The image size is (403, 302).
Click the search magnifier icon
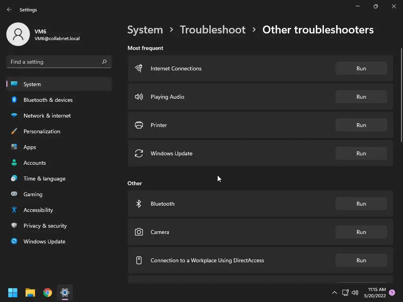coord(104,62)
